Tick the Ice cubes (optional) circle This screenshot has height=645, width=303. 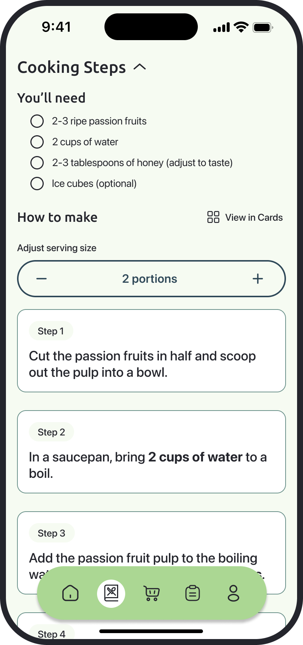click(x=37, y=184)
